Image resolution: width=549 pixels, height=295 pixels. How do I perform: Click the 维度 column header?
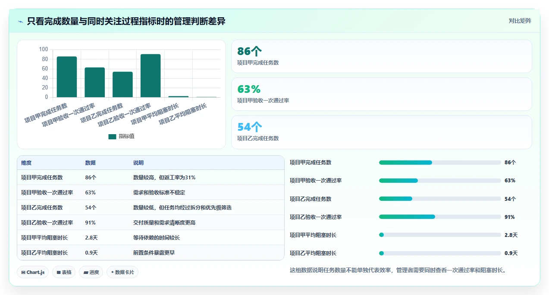[x=26, y=163]
